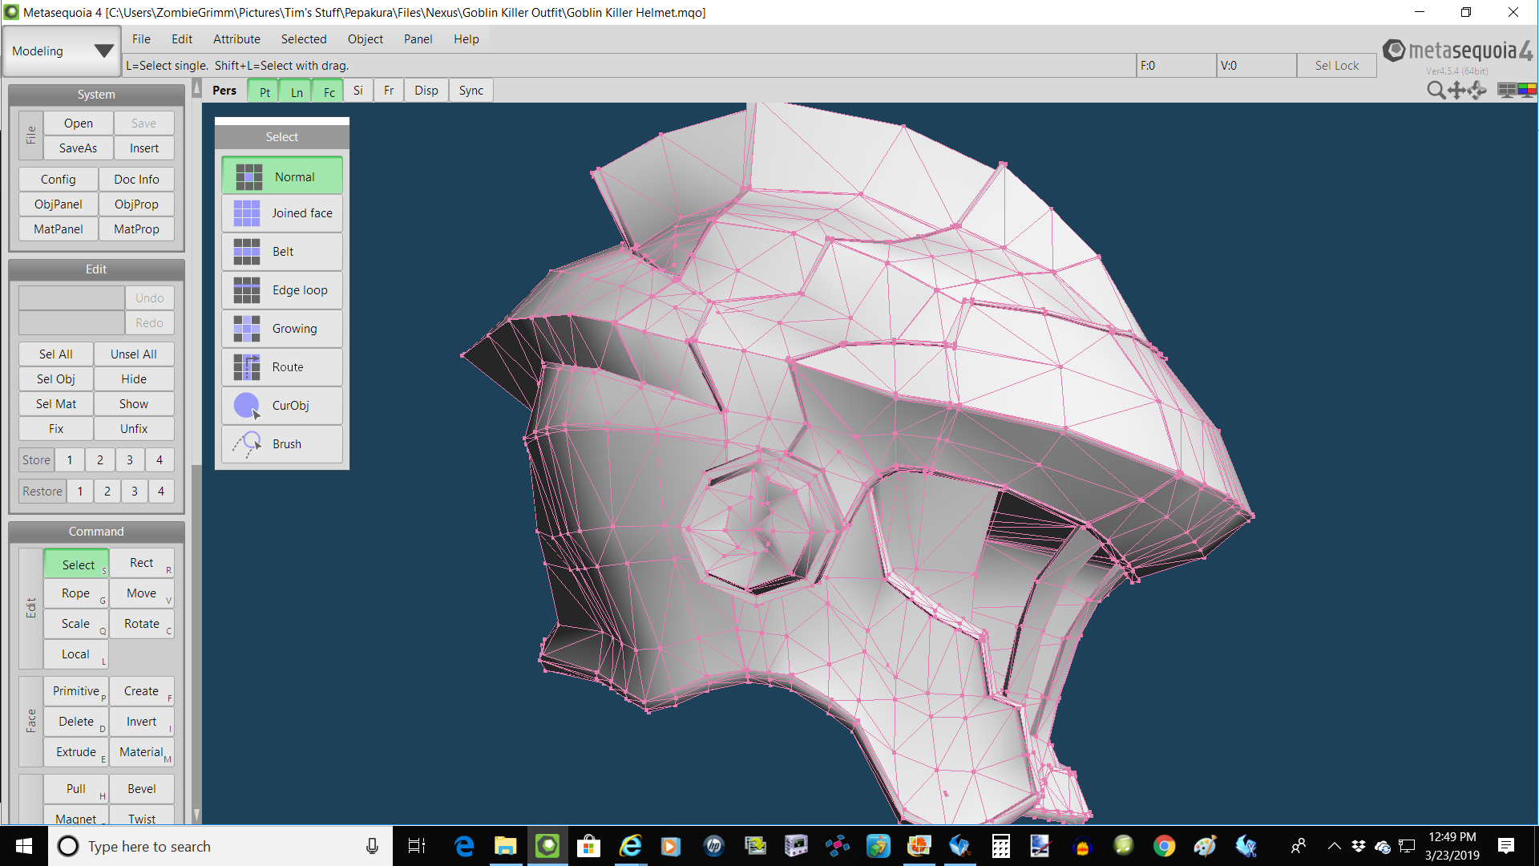Toggle the Fc face display

(x=329, y=91)
